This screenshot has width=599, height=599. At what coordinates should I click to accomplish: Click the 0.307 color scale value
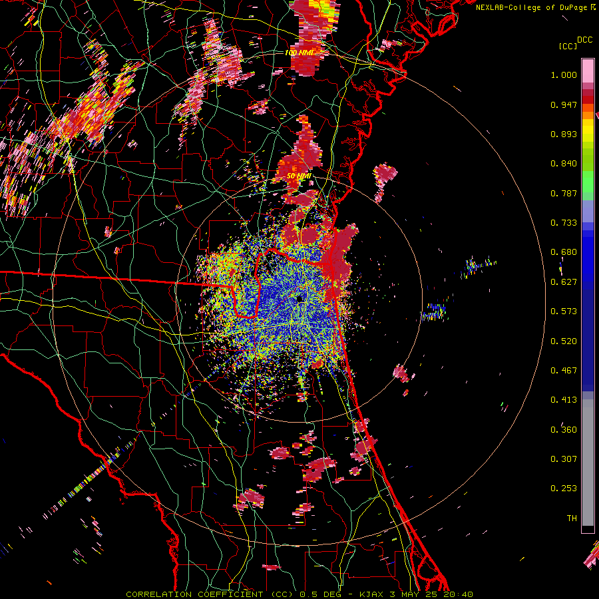pyautogui.click(x=564, y=459)
